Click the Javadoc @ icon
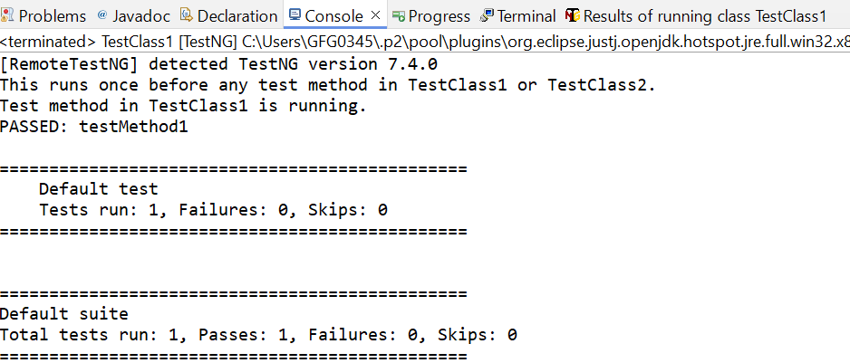 point(101,15)
